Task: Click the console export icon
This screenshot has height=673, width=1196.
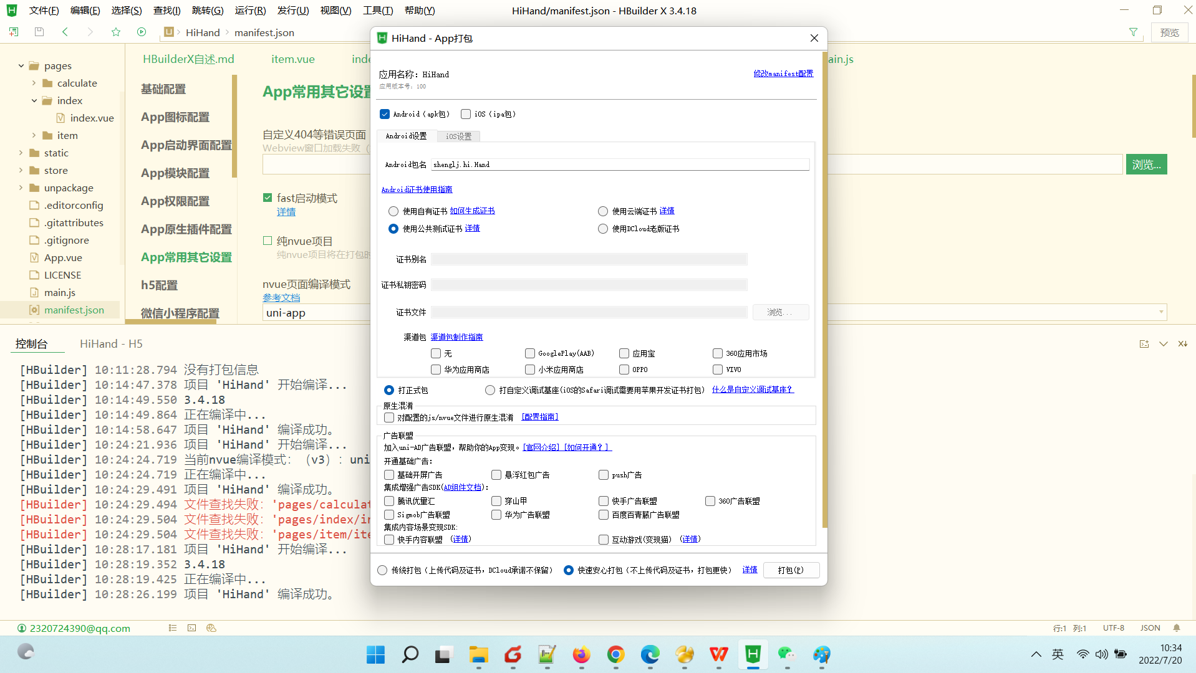Action: pyautogui.click(x=1144, y=344)
